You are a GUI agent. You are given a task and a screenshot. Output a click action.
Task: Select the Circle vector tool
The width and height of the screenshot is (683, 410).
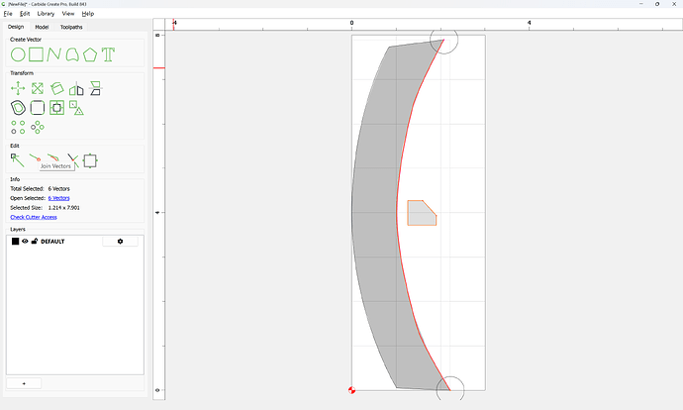tap(18, 54)
